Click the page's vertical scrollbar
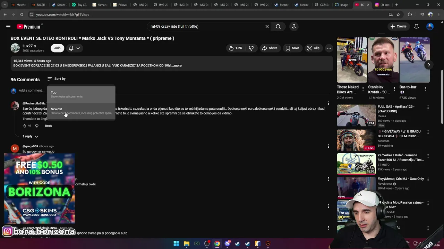The width and height of the screenshot is (444, 249). click(442, 97)
